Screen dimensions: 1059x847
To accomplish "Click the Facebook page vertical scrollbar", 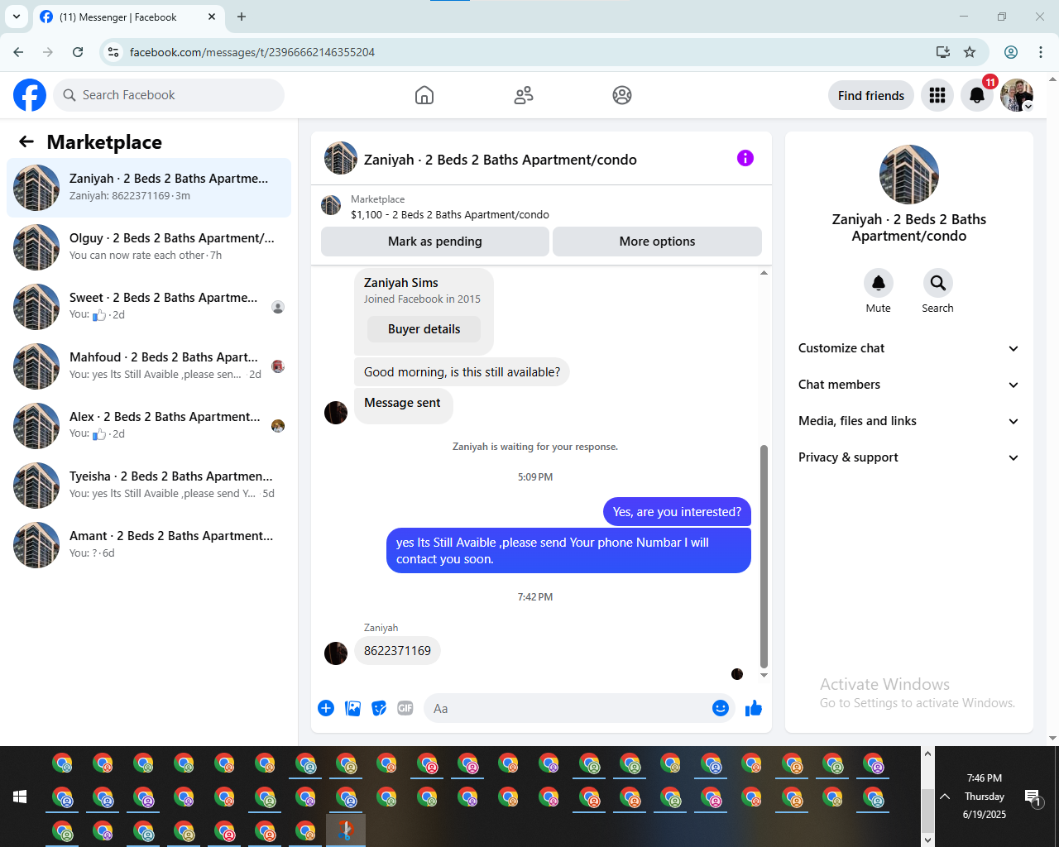I will click(1052, 409).
